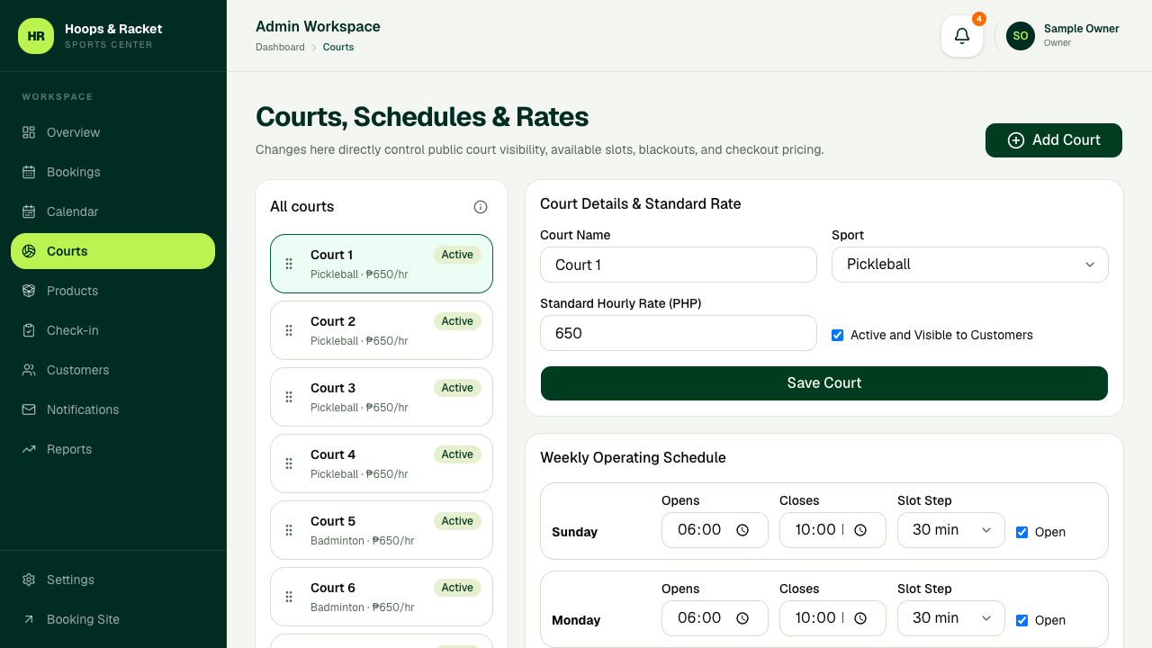Click the Dashboard breadcrumb link

pos(280,47)
